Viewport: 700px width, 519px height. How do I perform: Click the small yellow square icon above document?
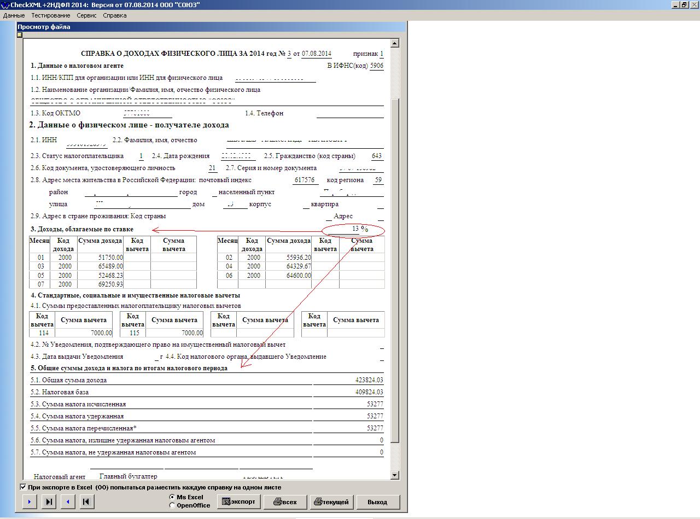(x=20, y=35)
